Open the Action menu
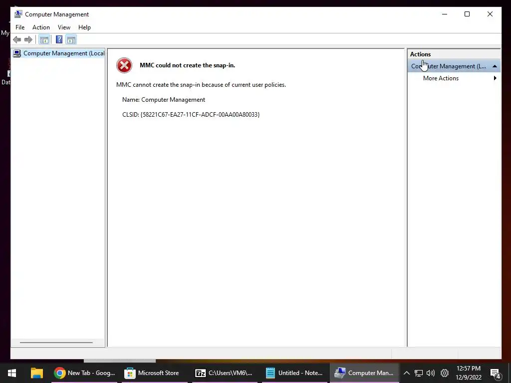Screen dimensions: 511x383 [41, 27]
